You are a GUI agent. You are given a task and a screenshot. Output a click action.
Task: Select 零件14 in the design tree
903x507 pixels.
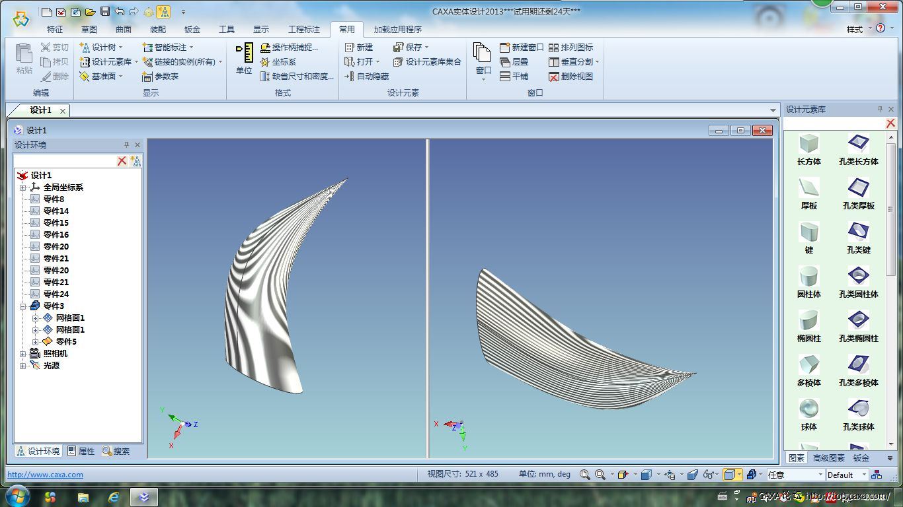coord(56,211)
